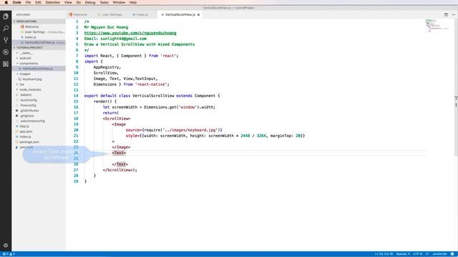Open the .babelrc file
Screen dimensions: 458x257
[x=26, y=95]
